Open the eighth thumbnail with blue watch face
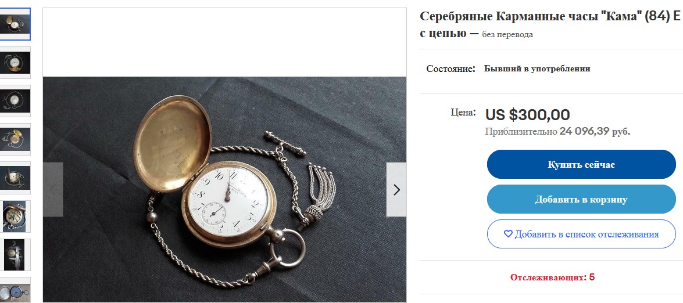Viewport: 683px width, 303px height. 15,290
